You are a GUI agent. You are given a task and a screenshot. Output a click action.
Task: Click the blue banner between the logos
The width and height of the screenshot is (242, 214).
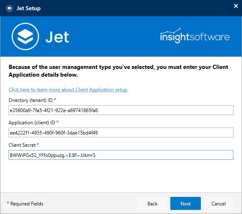[114, 36]
